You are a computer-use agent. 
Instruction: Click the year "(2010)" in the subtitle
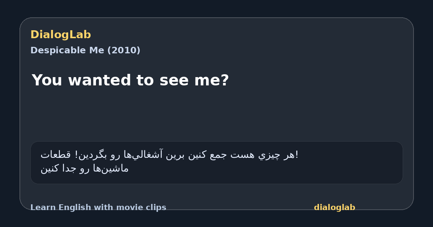click(x=124, y=50)
